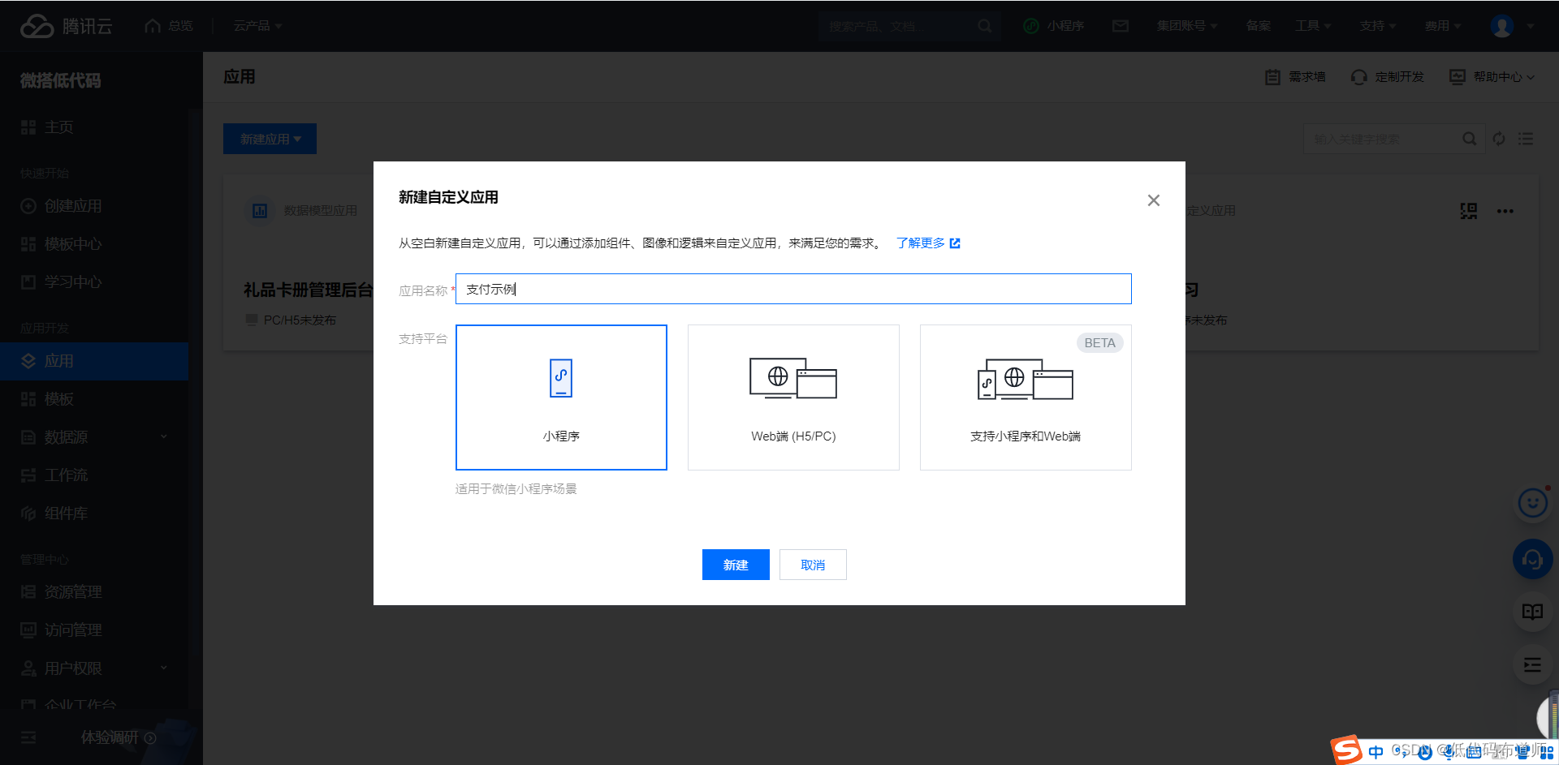The height and width of the screenshot is (765, 1559).
Task: Open the 支持 dropdown menu
Action: pyautogui.click(x=1378, y=26)
